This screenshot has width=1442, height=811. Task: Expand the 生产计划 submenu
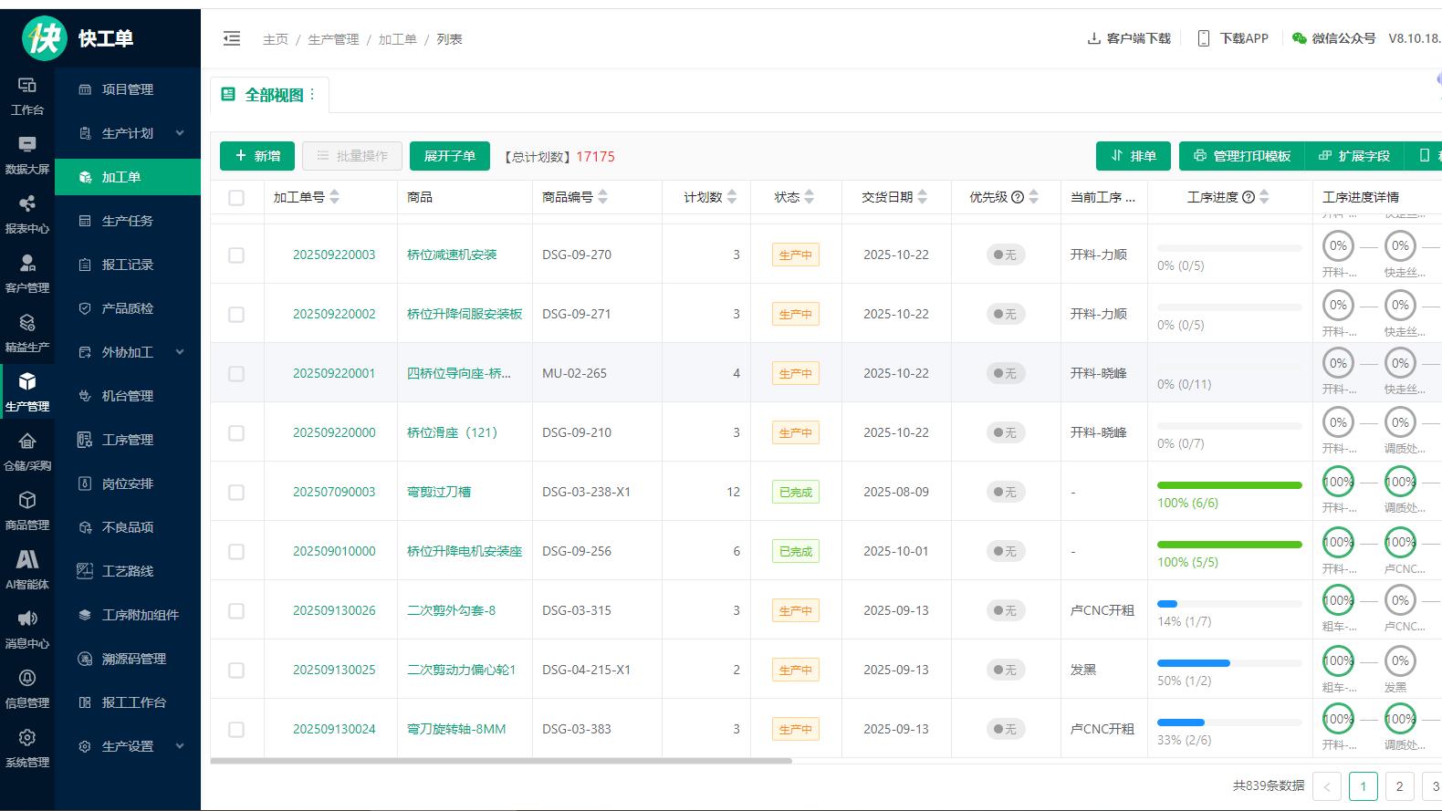180,133
